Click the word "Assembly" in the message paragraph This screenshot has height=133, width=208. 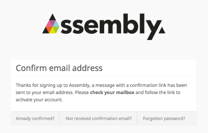pyautogui.click(x=80, y=85)
